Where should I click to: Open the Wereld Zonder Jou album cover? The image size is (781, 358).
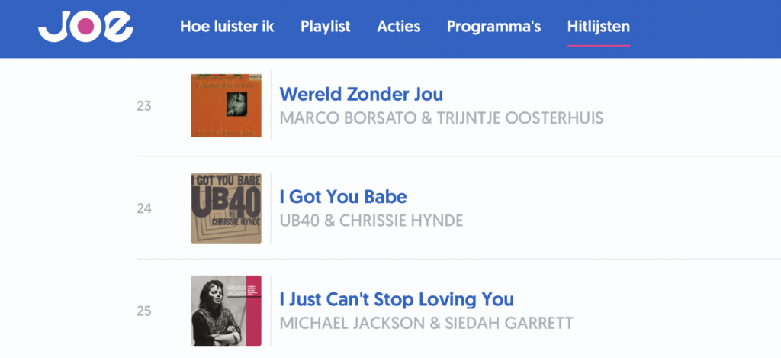point(226,105)
